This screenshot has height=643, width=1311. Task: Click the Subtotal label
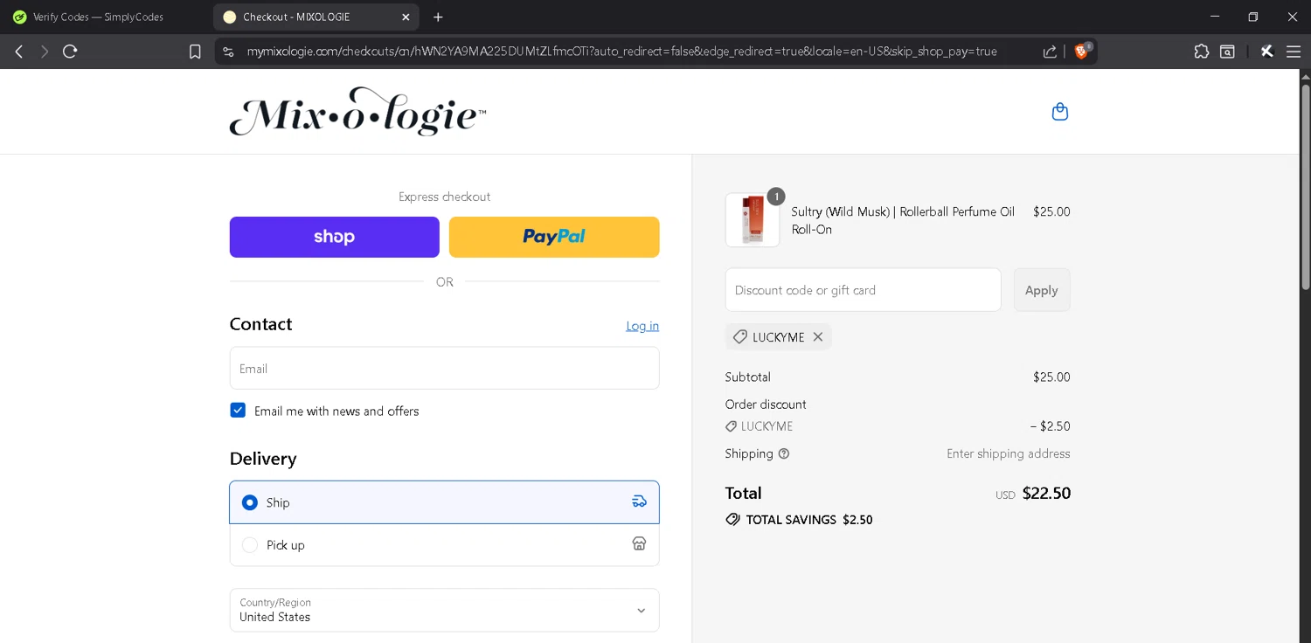(x=747, y=377)
